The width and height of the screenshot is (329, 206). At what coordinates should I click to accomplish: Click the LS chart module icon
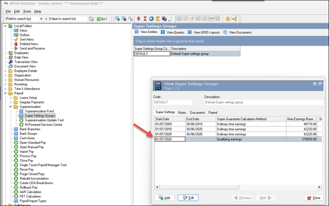192,19
